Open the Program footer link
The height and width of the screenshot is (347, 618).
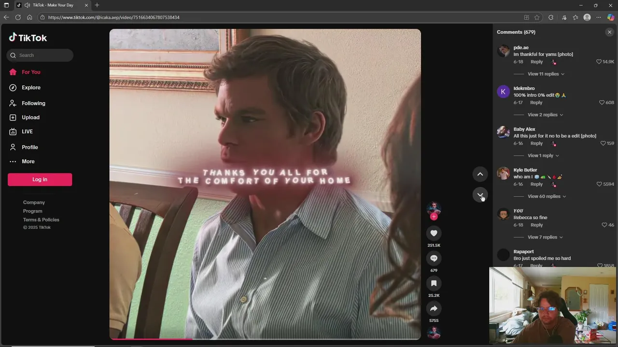point(32,211)
